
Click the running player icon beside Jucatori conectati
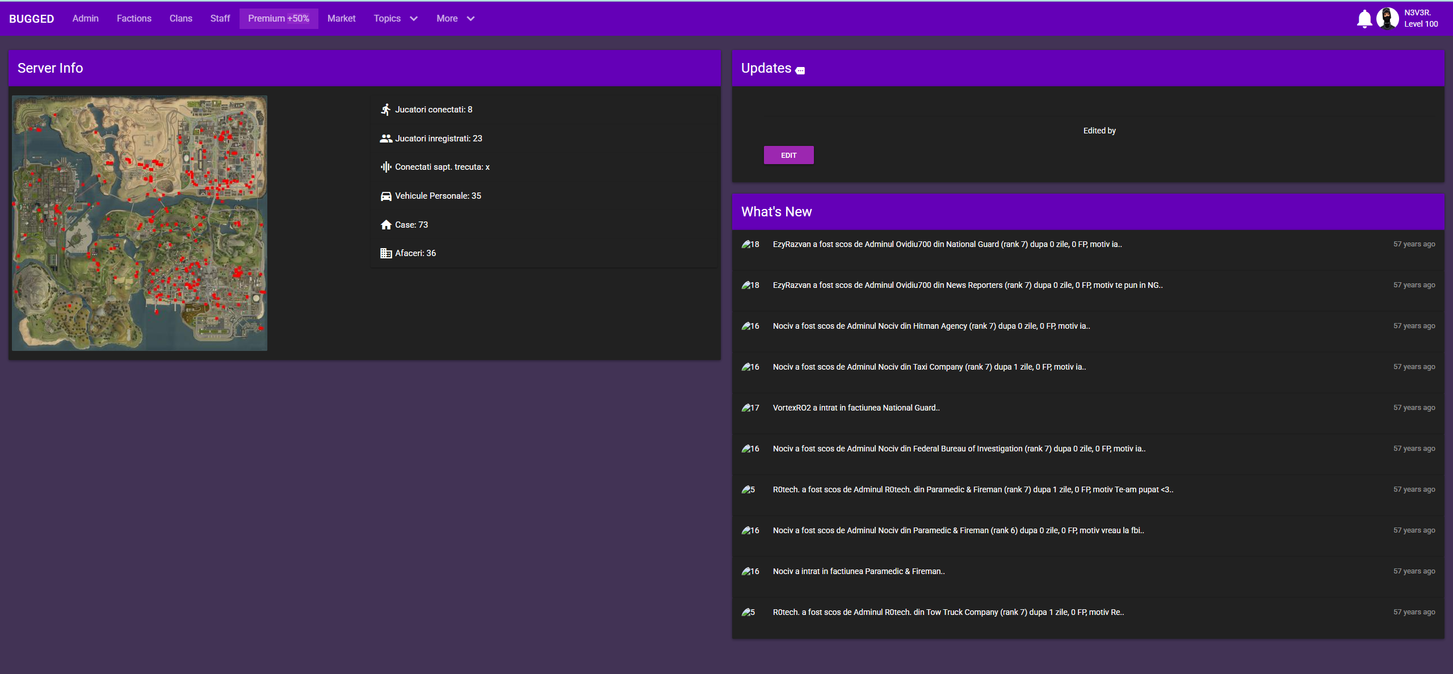[x=386, y=110]
